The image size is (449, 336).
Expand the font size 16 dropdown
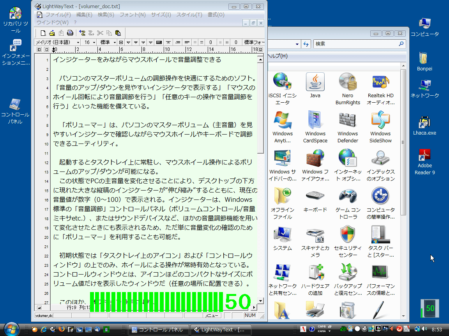point(94,42)
